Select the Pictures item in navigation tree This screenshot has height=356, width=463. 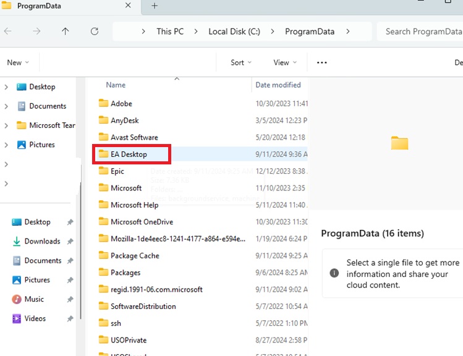coord(41,145)
